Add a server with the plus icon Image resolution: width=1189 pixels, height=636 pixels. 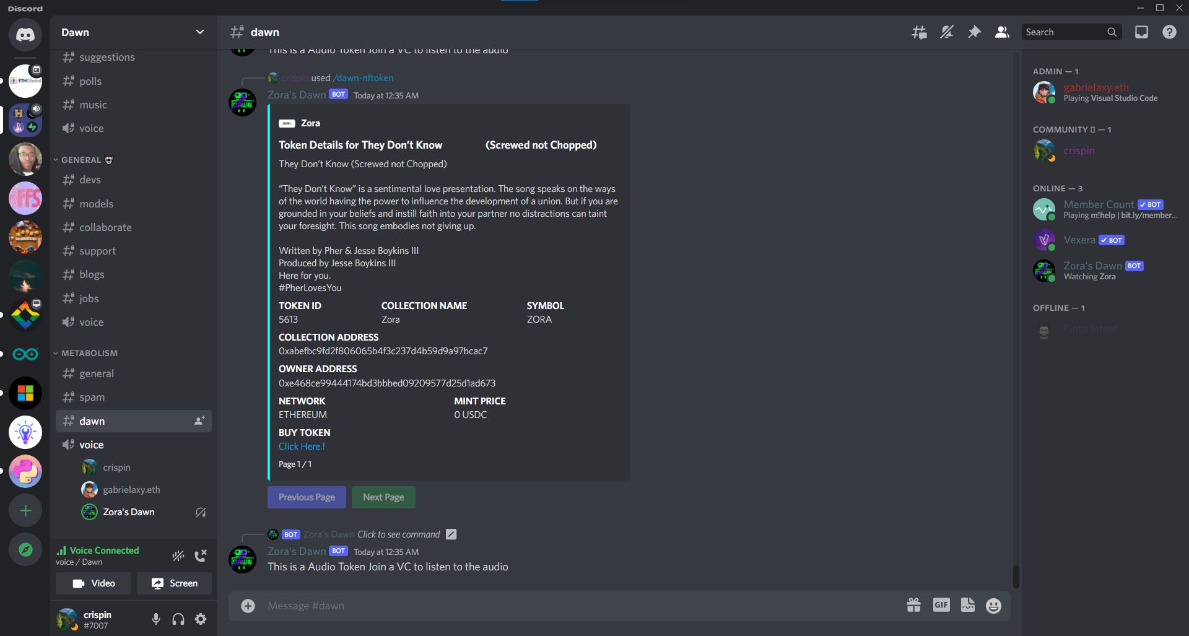point(25,511)
